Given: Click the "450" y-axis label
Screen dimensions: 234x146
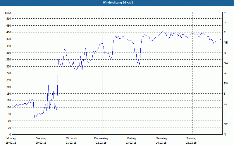Looking at the screenshot, I should pos(9,32).
